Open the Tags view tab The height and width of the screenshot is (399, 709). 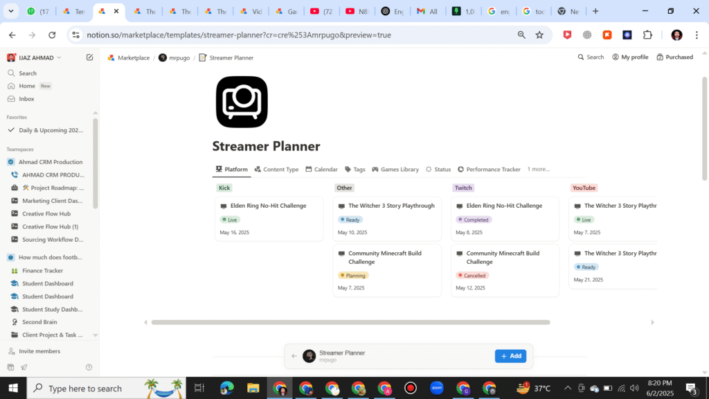355,169
